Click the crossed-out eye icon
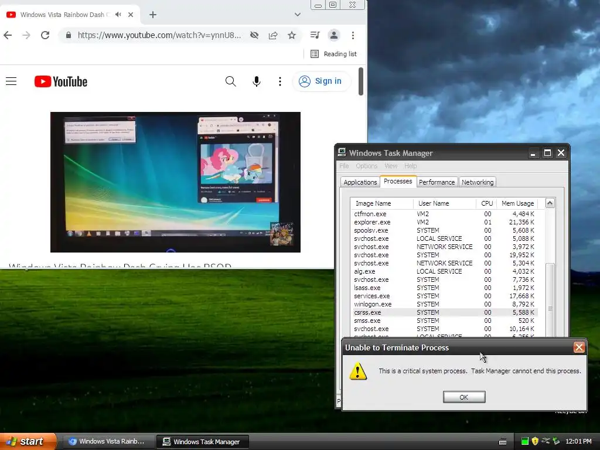This screenshot has width=600, height=450. click(254, 35)
